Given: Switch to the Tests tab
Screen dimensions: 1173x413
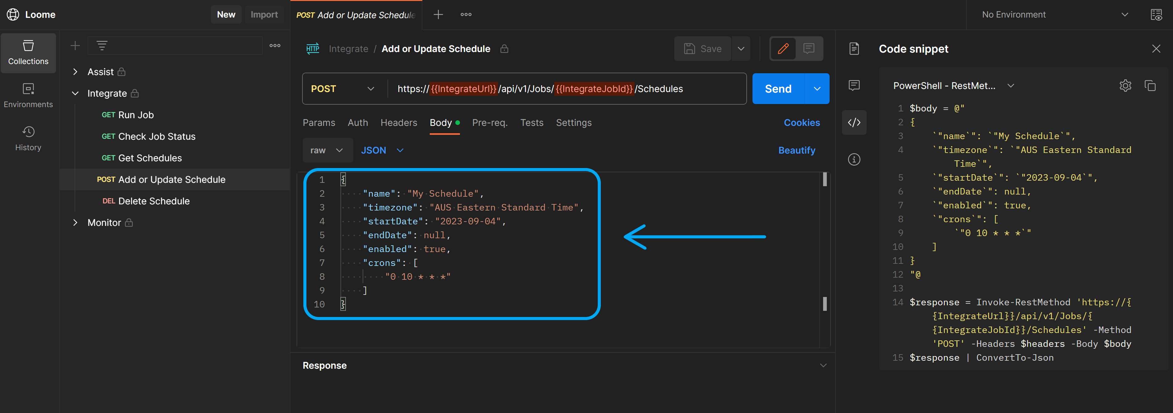Looking at the screenshot, I should [532, 123].
